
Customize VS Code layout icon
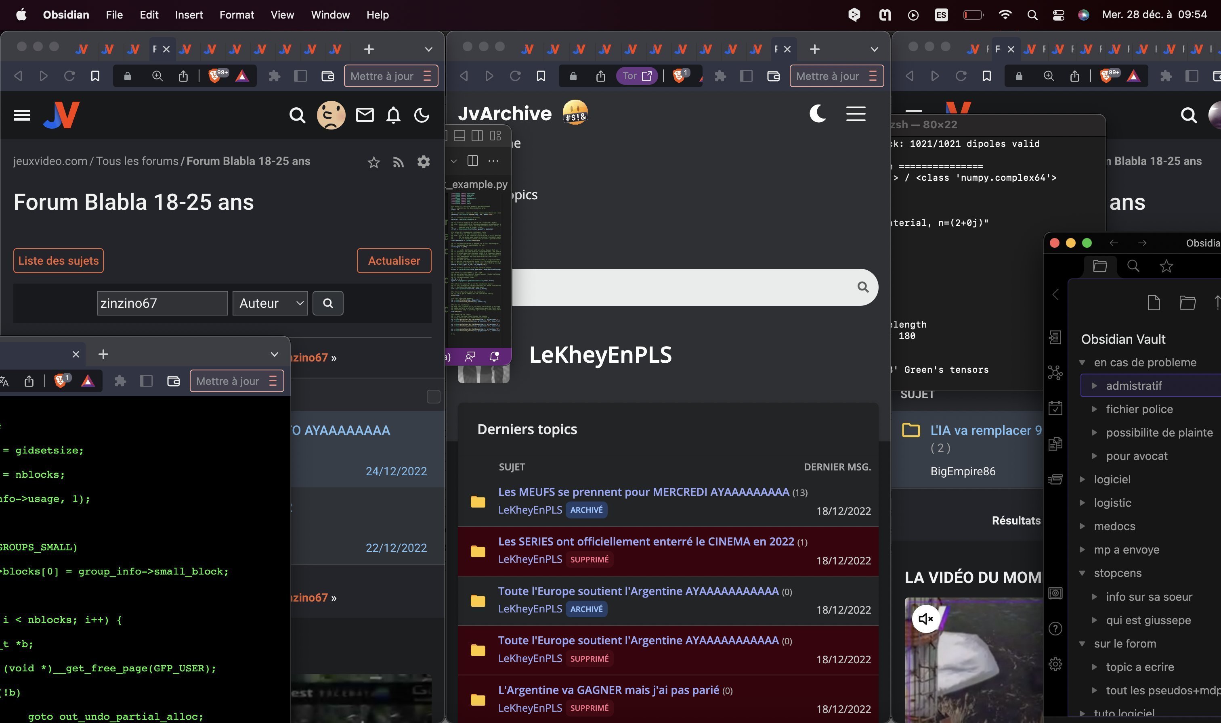click(x=495, y=136)
